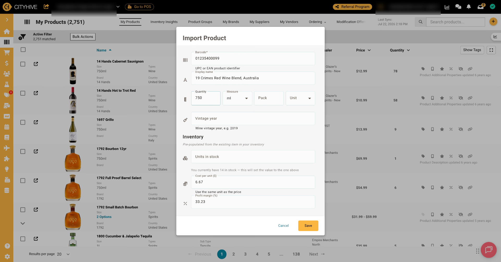
Task: Open the Measure ml dropdown
Action: [237, 98]
